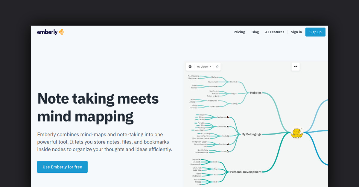Star the current library as favorite
The image size is (359, 187).
[217, 67]
